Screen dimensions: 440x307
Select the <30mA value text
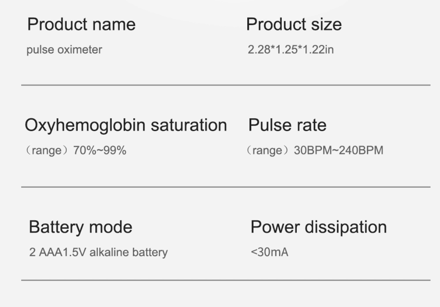pos(270,252)
